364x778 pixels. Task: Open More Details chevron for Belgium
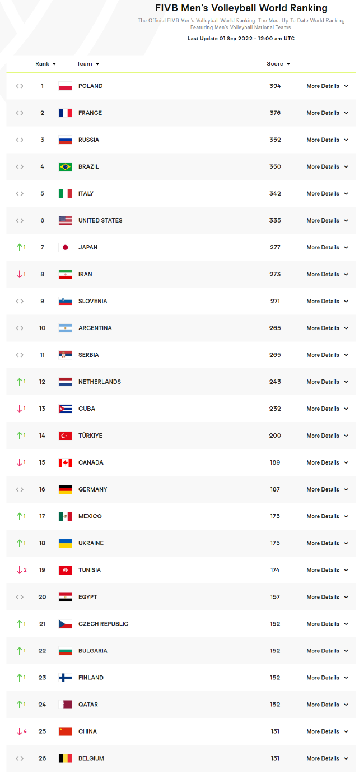tap(346, 758)
